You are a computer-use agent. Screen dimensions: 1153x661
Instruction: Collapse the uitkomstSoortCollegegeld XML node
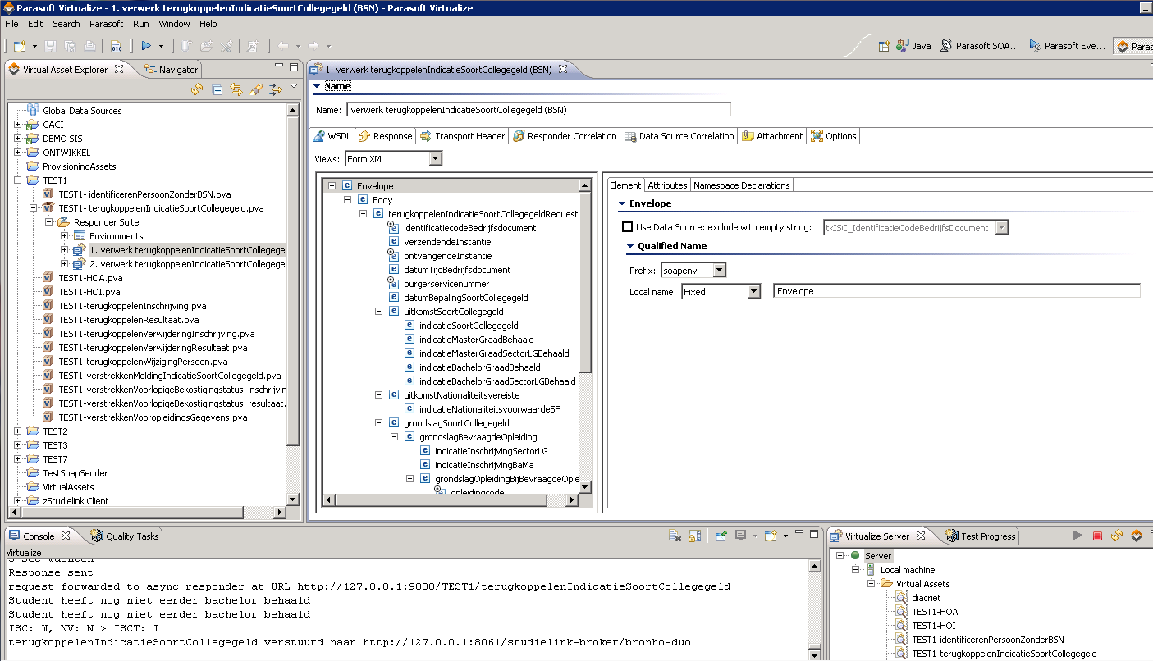pyautogui.click(x=379, y=312)
